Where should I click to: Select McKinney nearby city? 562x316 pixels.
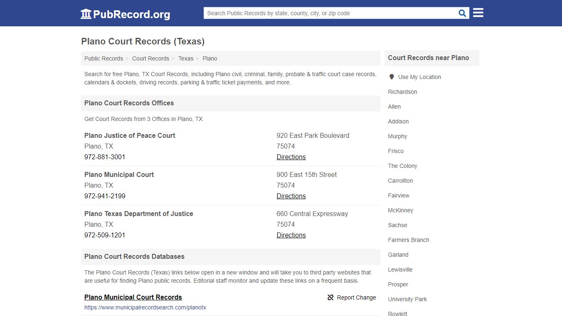[x=400, y=210]
